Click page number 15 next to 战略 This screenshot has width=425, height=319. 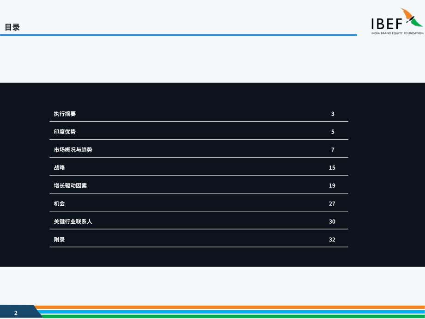tap(332, 168)
